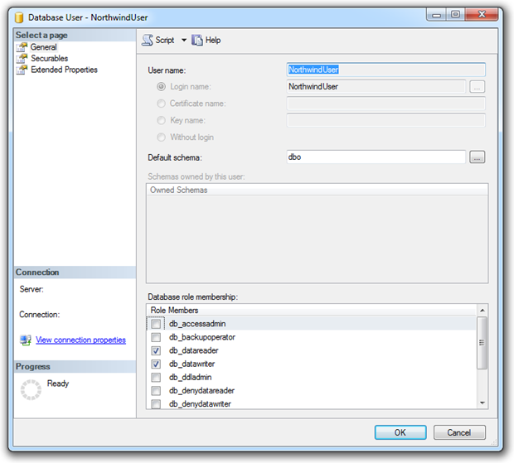This screenshot has width=514, height=463.
Task: Check the db_denydatareader role
Action: coord(156,391)
